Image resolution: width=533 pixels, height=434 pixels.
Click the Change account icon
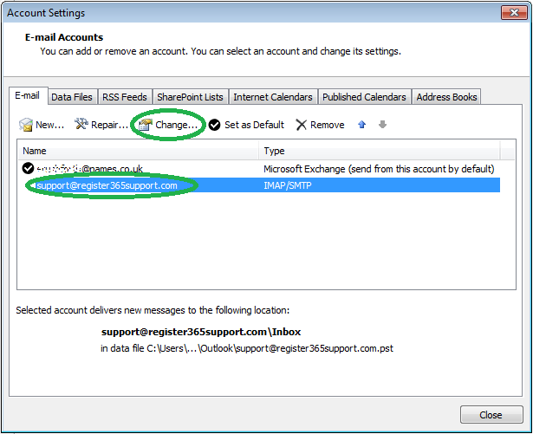click(145, 125)
